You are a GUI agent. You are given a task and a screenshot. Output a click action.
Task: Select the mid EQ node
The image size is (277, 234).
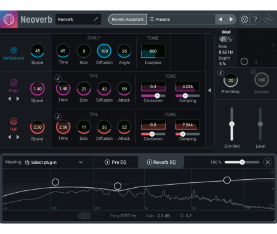pyautogui.click(x=118, y=186)
